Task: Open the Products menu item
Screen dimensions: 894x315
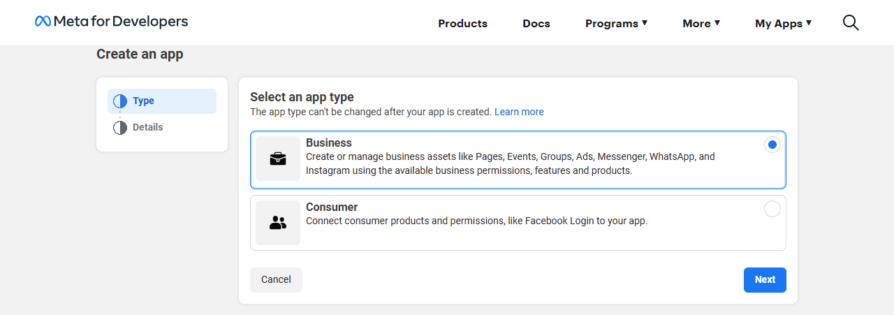Action: (462, 23)
